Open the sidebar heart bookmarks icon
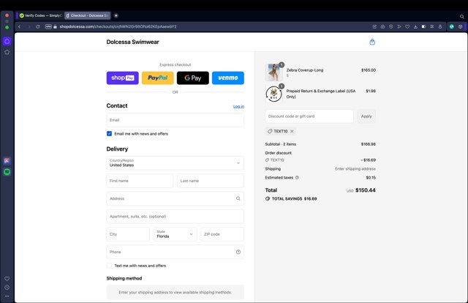 coord(7,279)
